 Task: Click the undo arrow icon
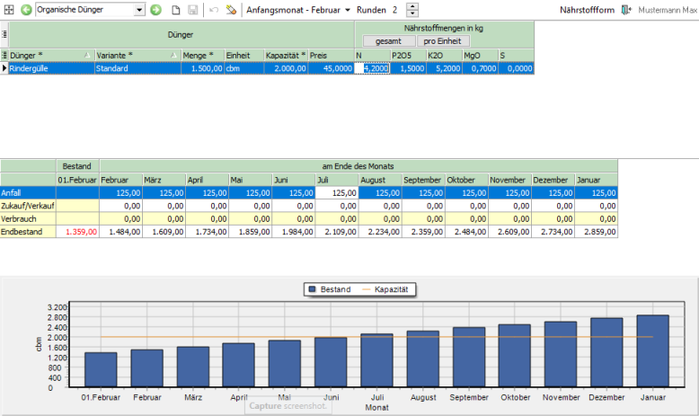pyautogui.click(x=214, y=10)
